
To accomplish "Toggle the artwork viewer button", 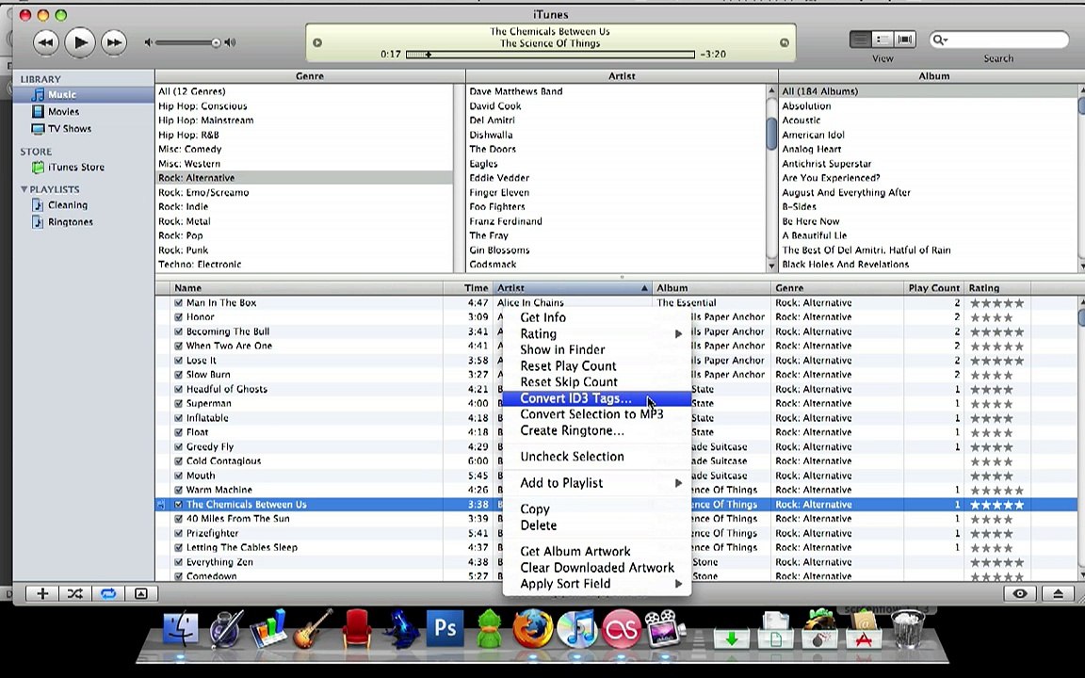I will [141, 593].
